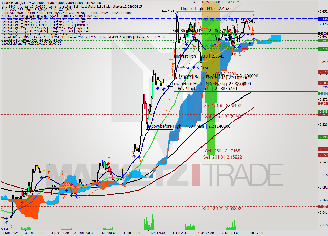Click the green 2.376 price tag
328x236 pixels.
[323, 49]
